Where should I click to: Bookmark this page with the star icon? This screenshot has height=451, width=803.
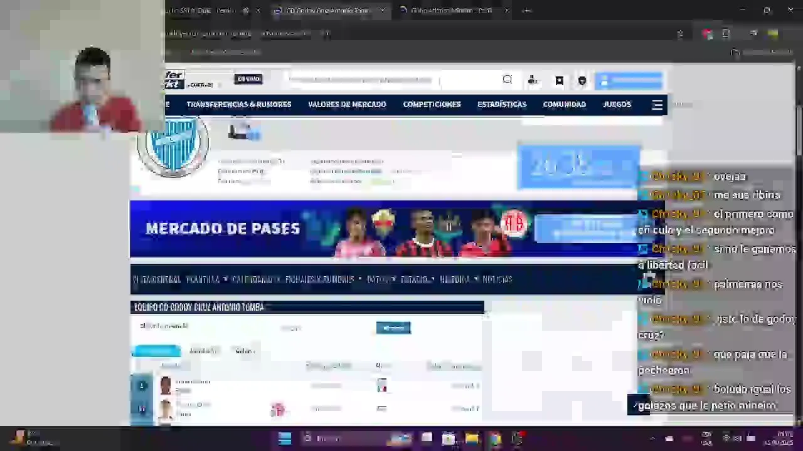[680, 34]
